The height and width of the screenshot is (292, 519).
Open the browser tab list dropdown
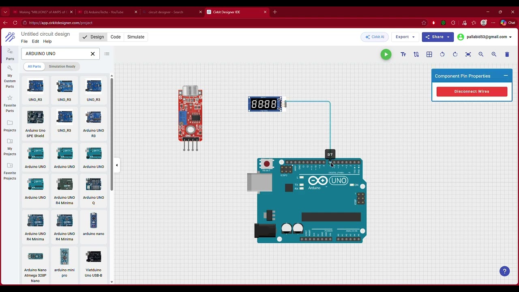(x=5, y=12)
